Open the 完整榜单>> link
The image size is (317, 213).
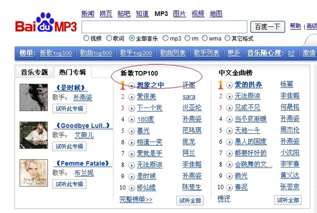click(136, 199)
